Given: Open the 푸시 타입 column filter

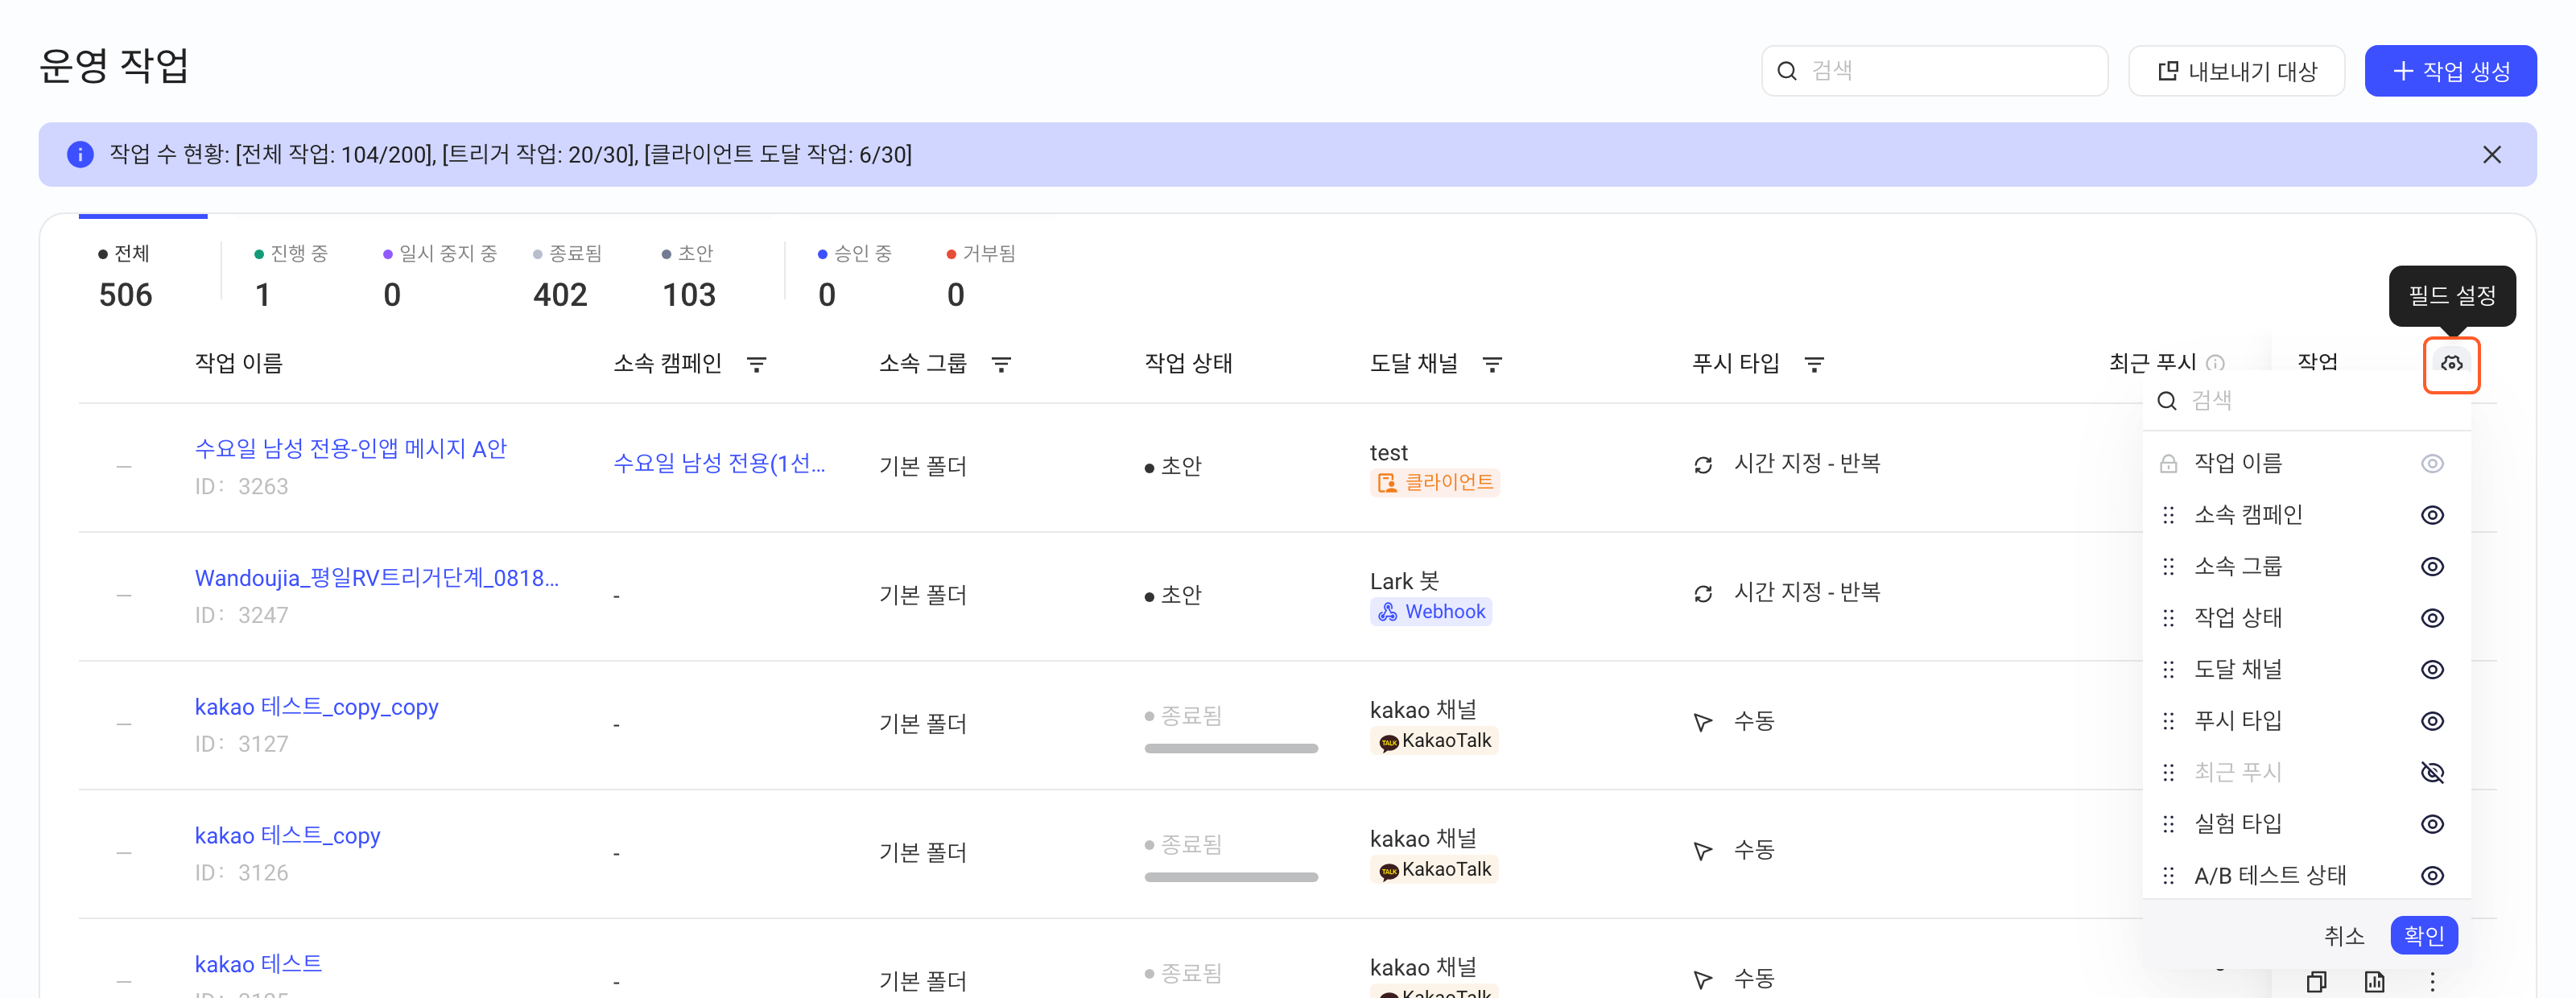Looking at the screenshot, I should pyautogui.click(x=1814, y=365).
